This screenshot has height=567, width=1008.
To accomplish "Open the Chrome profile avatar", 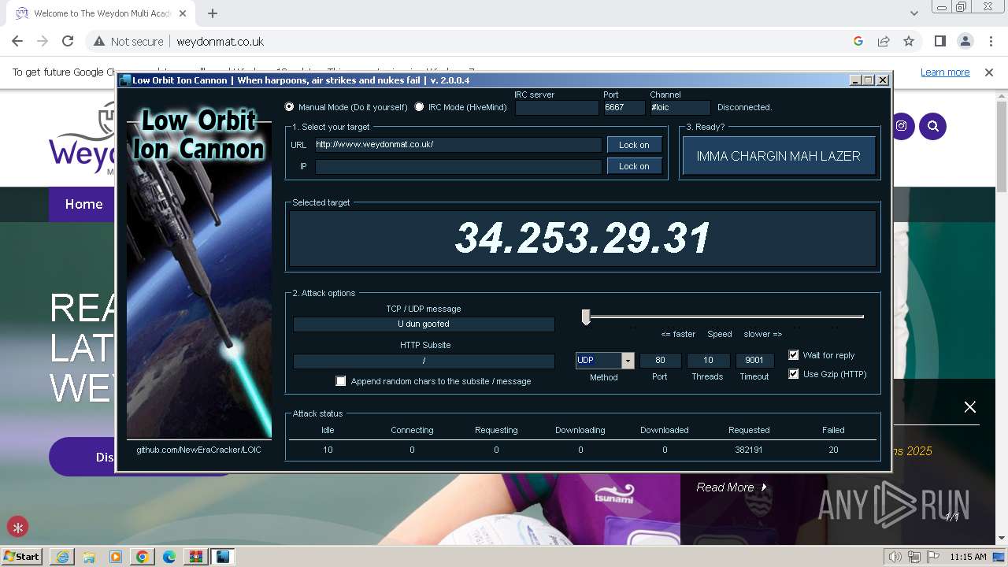I will pos(965,41).
